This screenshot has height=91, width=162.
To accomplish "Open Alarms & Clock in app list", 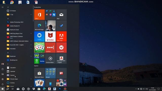I will (19, 30).
